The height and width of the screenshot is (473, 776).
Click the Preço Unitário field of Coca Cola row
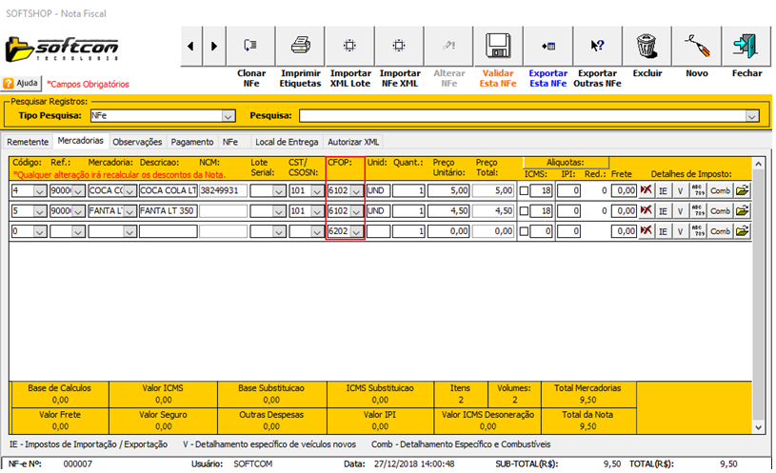(x=448, y=190)
